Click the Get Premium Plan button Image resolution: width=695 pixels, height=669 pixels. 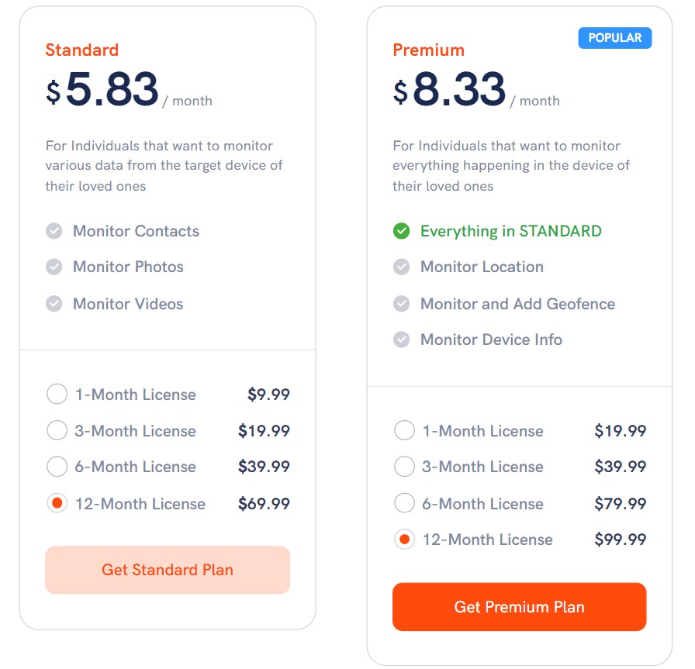[520, 606]
